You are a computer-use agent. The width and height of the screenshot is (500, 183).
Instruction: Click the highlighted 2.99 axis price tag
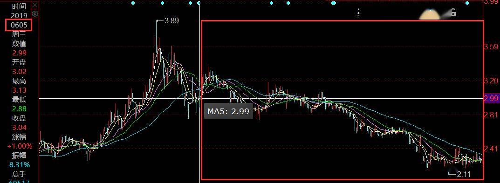tap(492, 99)
